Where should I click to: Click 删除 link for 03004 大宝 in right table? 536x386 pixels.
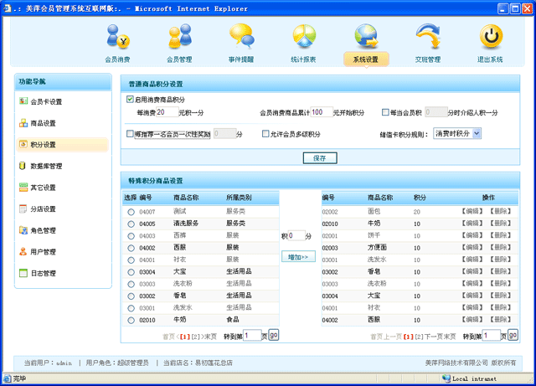tap(501, 296)
